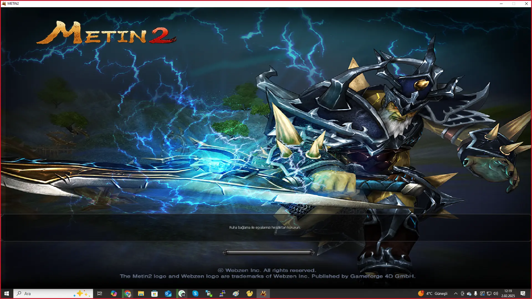Click the '© Webzen Inc. All rights reserved.' line

click(267, 270)
